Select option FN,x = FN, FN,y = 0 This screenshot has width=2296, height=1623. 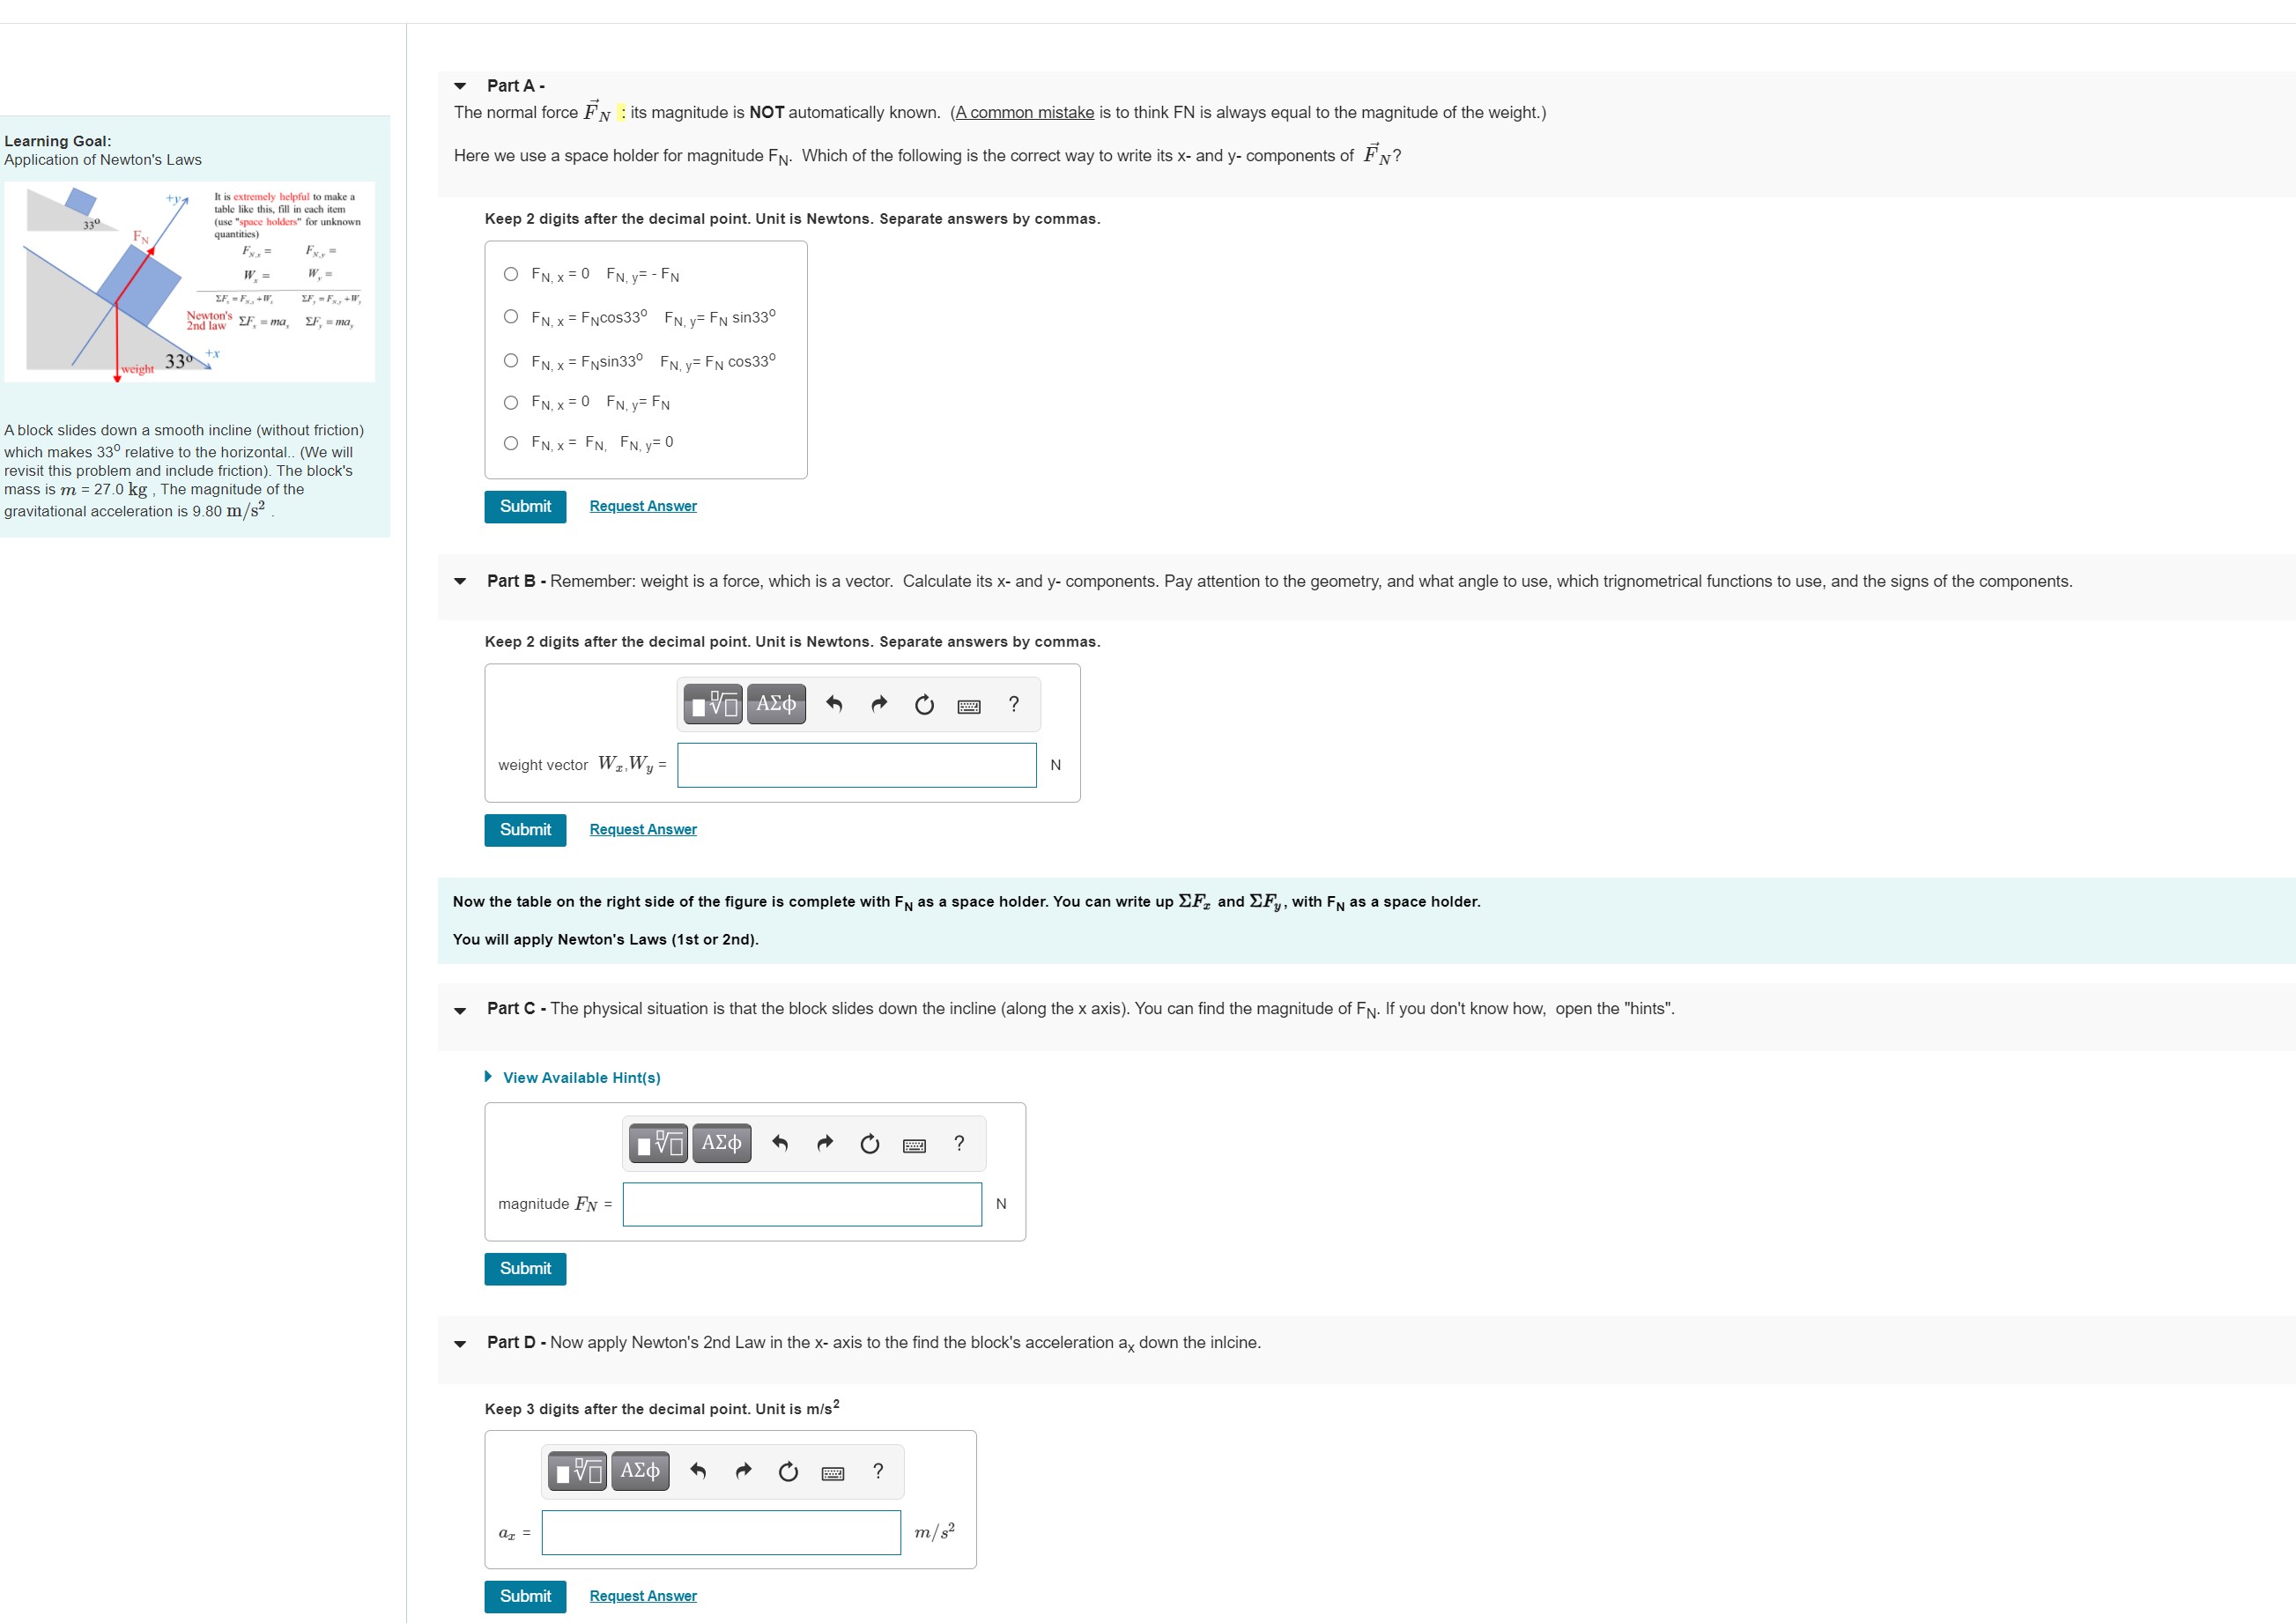(511, 443)
